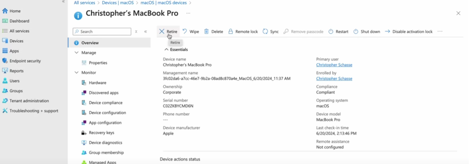The height and width of the screenshot is (164, 471).
Task: Click the Wipe device icon
Action: click(x=185, y=32)
